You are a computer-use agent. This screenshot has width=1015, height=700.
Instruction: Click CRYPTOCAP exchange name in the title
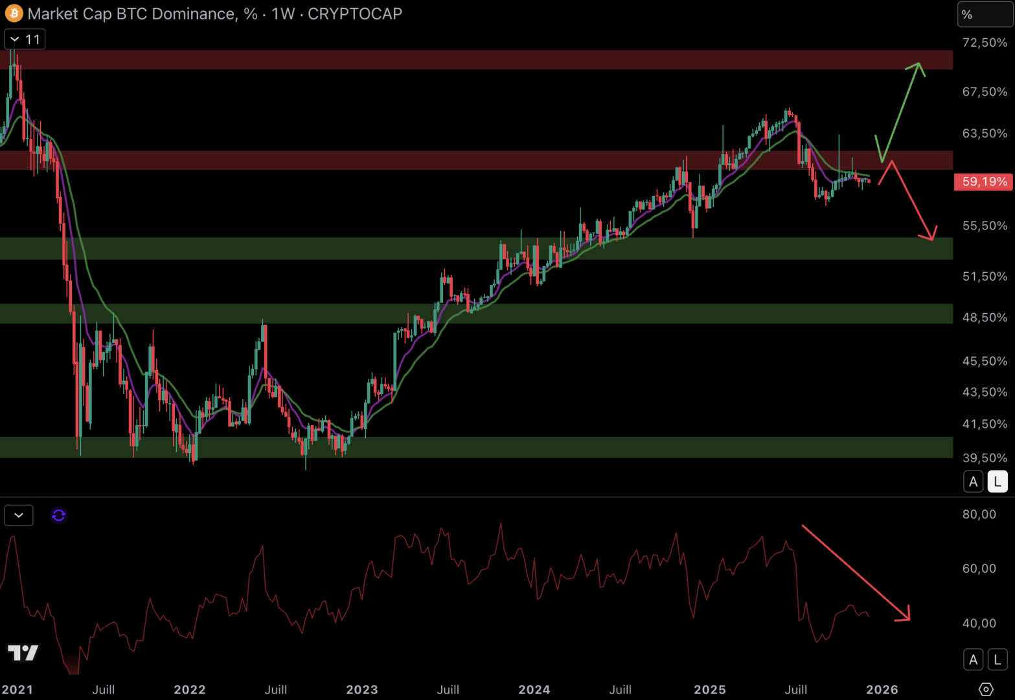pyautogui.click(x=355, y=14)
